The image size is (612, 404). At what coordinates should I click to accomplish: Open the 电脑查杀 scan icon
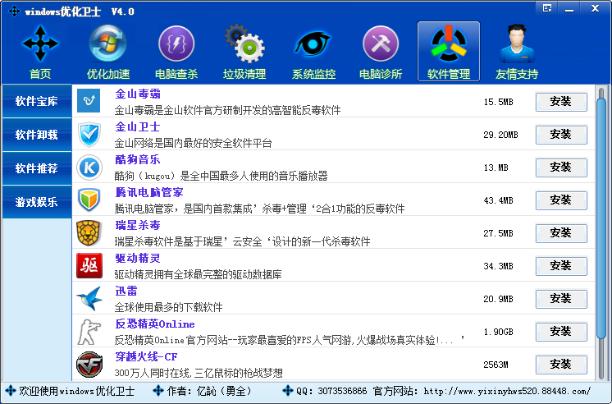pyautogui.click(x=176, y=44)
